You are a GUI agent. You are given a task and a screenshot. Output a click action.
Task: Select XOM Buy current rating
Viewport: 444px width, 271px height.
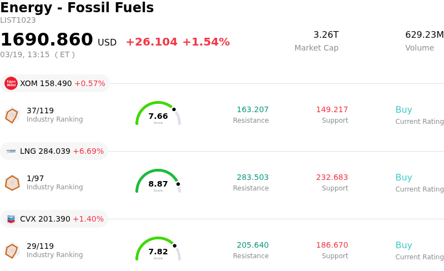click(x=403, y=110)
